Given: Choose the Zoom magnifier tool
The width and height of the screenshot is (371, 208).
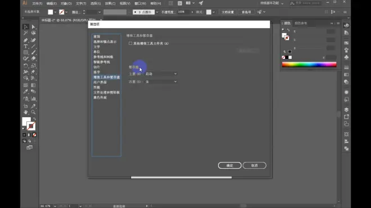Looking at the screenshot, I should click(x=33, y=112).
